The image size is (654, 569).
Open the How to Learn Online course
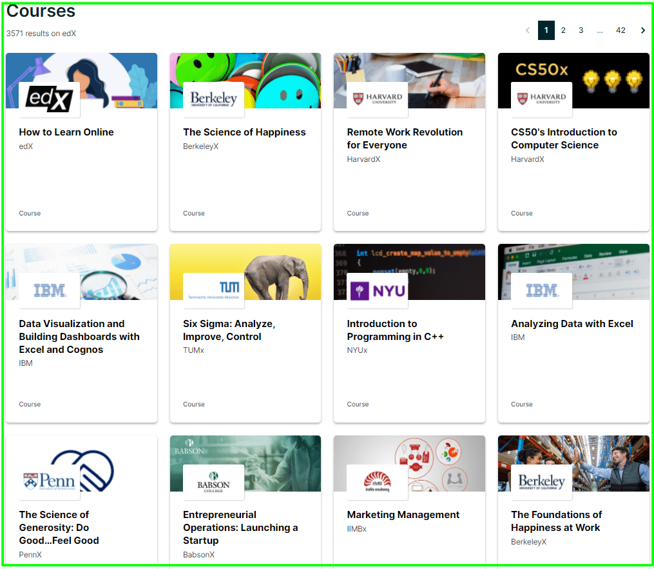(66, 132)
